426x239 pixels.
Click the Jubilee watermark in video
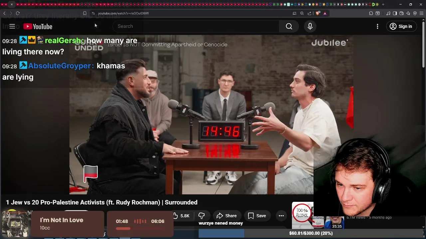click(329, 42)
